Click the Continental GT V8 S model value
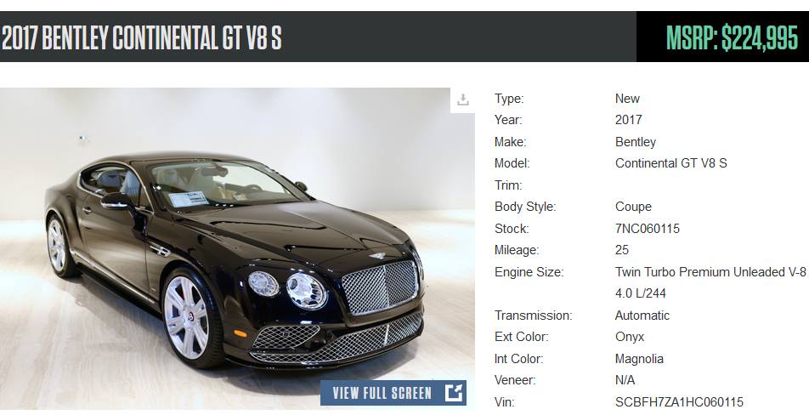The height and width of the screenshot is (415, 809). point(670,163)
